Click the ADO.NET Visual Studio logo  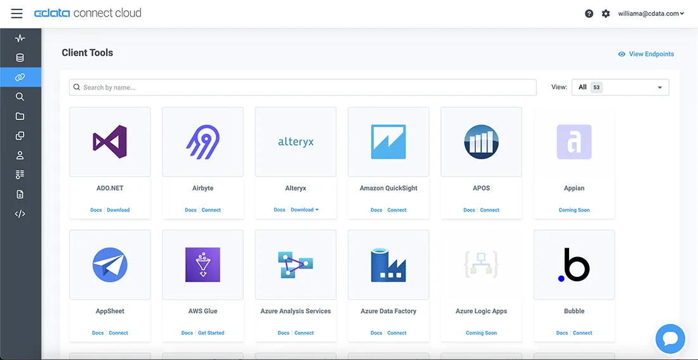pyautogui.click(x=110, y=142)
